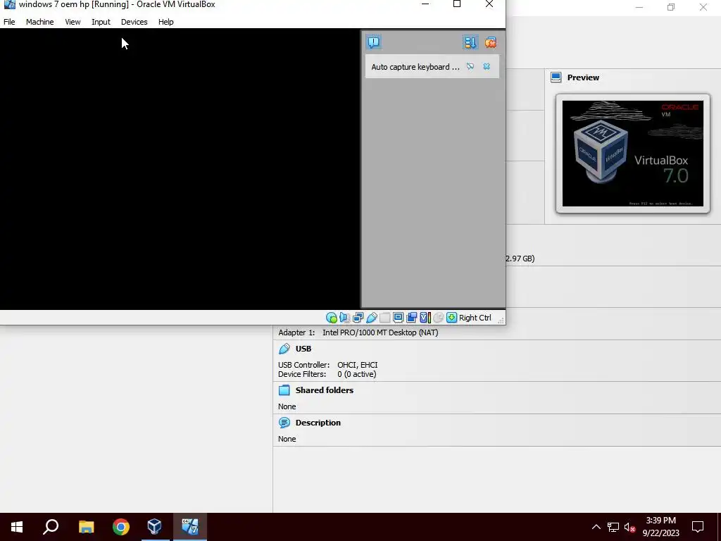Viewport: 721px width, 541px height.
Task: Click the Preview section heading
Action: point(583,77)
